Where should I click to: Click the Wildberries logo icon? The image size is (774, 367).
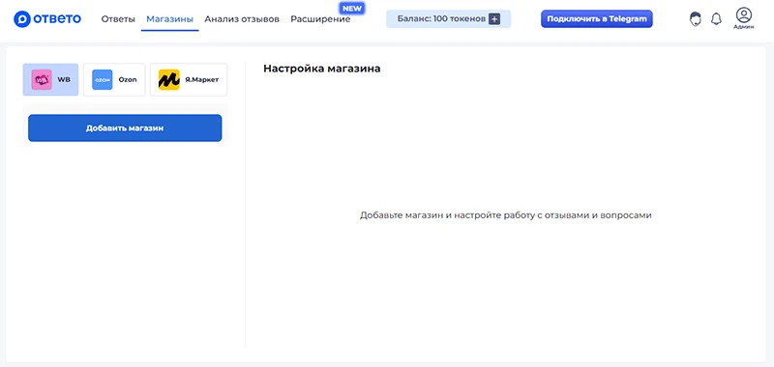coord(42,79)
